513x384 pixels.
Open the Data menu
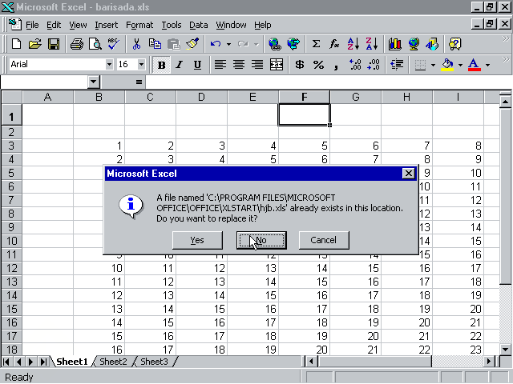pos(198,25)
